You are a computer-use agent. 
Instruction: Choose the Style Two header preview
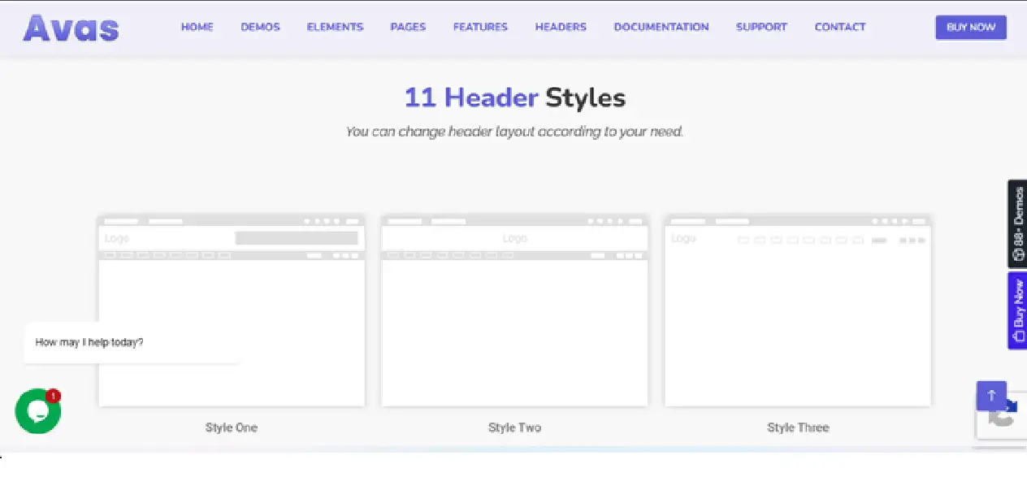coord(514,311)
